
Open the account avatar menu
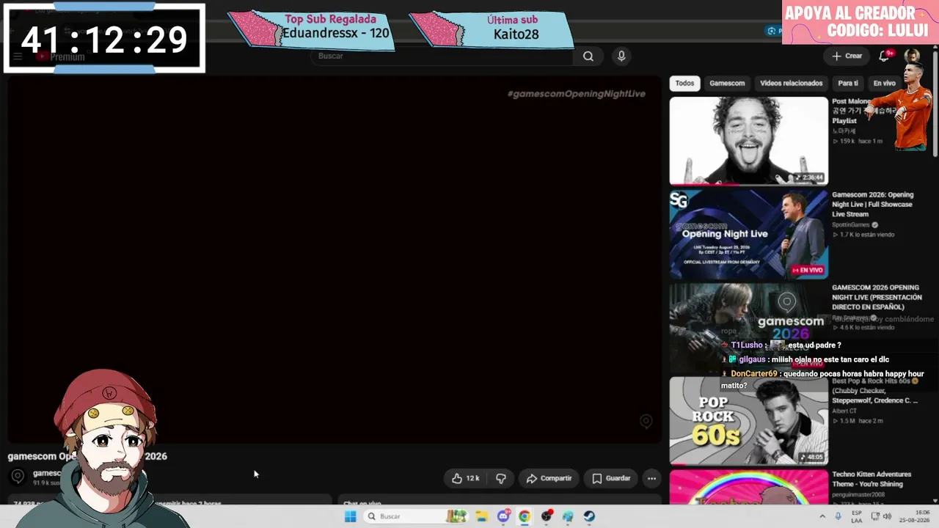pyautogui.click(x=912, y=56)
